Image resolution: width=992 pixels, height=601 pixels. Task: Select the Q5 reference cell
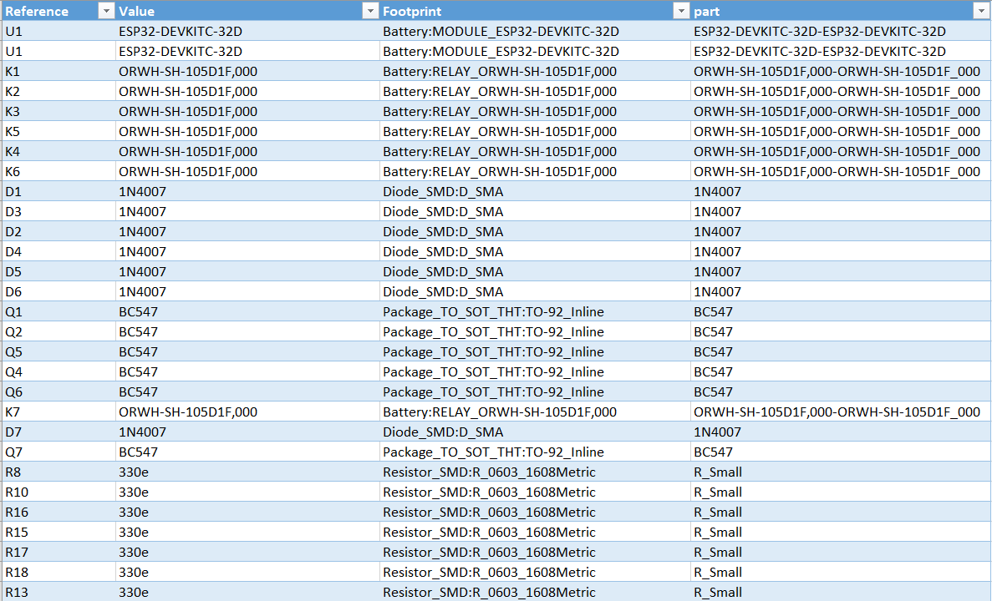coord(59,352)
